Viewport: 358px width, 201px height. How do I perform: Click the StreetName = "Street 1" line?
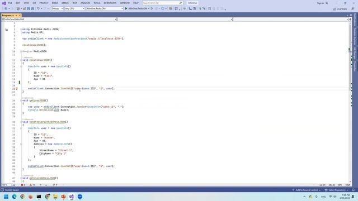click(56, 150)
